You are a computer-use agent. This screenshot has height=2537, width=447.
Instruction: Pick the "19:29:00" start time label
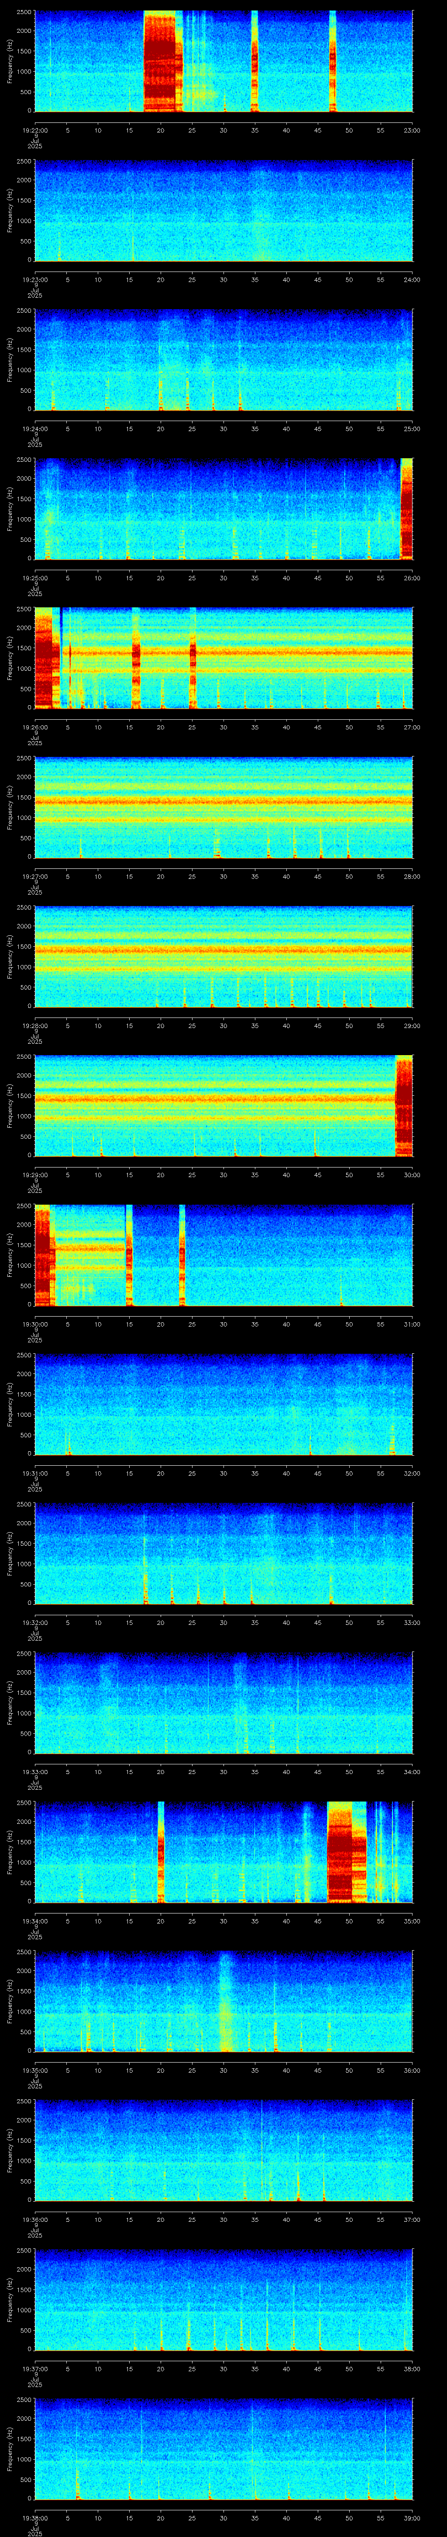34,1175
